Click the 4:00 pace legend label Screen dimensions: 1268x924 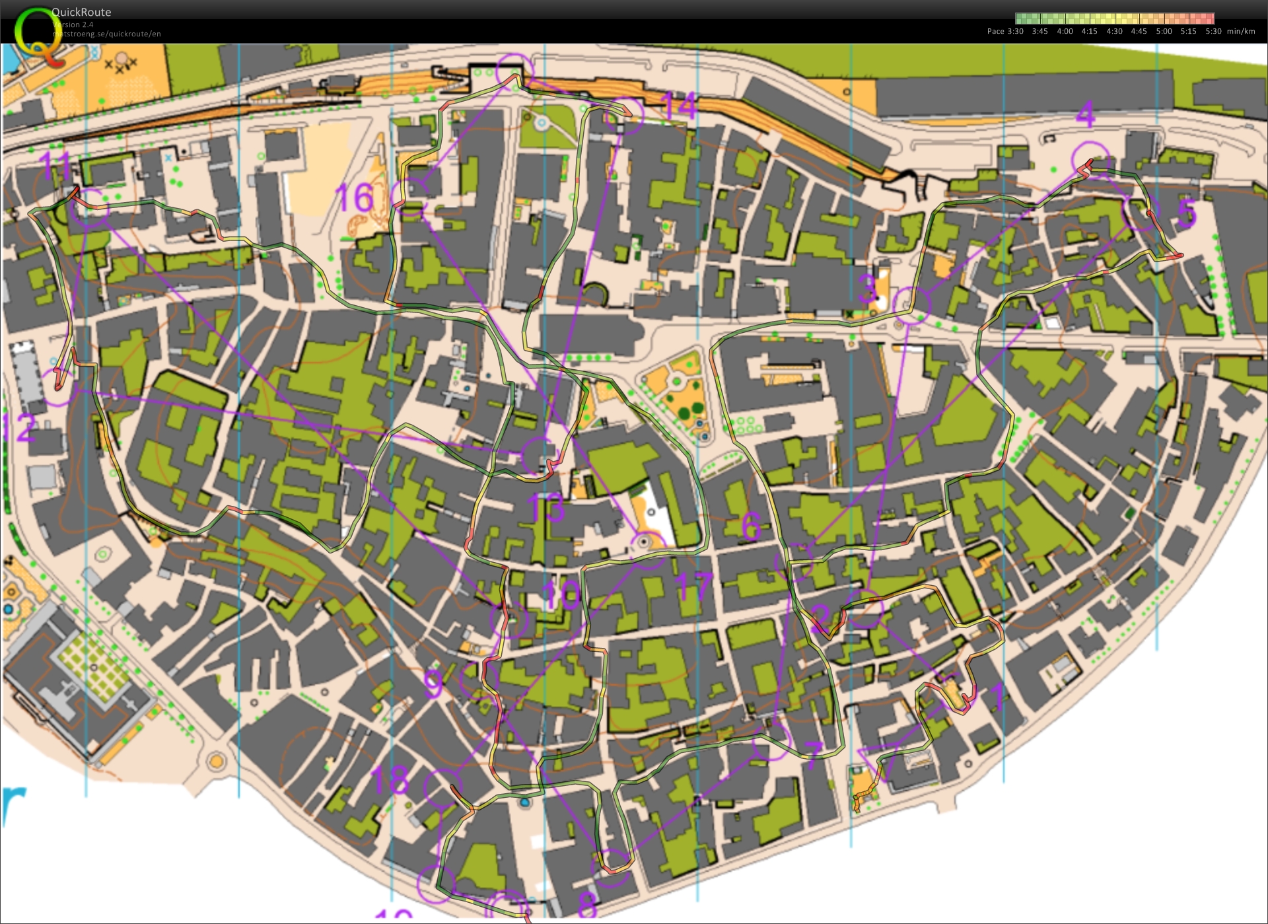point(1065,31)
